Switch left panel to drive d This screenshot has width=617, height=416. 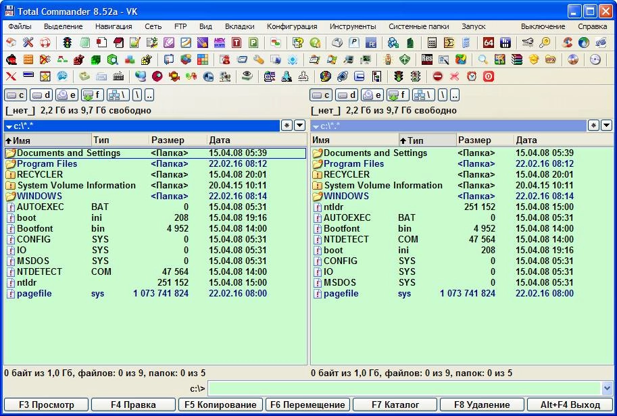point(41,95)
